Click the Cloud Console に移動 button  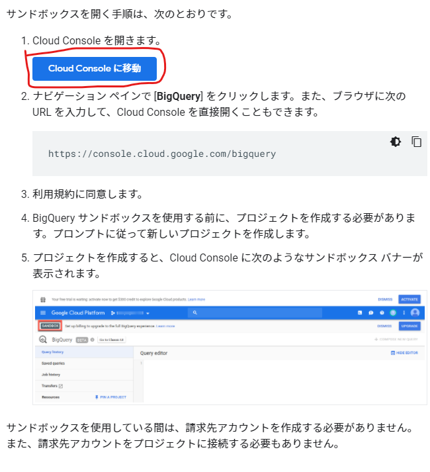point(95,69)
